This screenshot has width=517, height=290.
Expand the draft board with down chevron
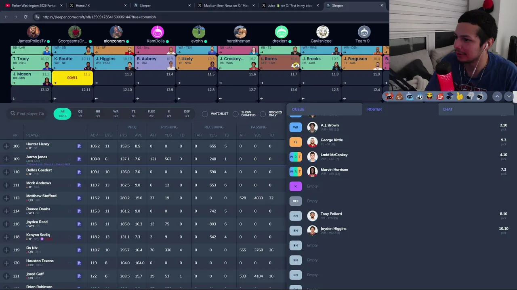pos(509,96)
